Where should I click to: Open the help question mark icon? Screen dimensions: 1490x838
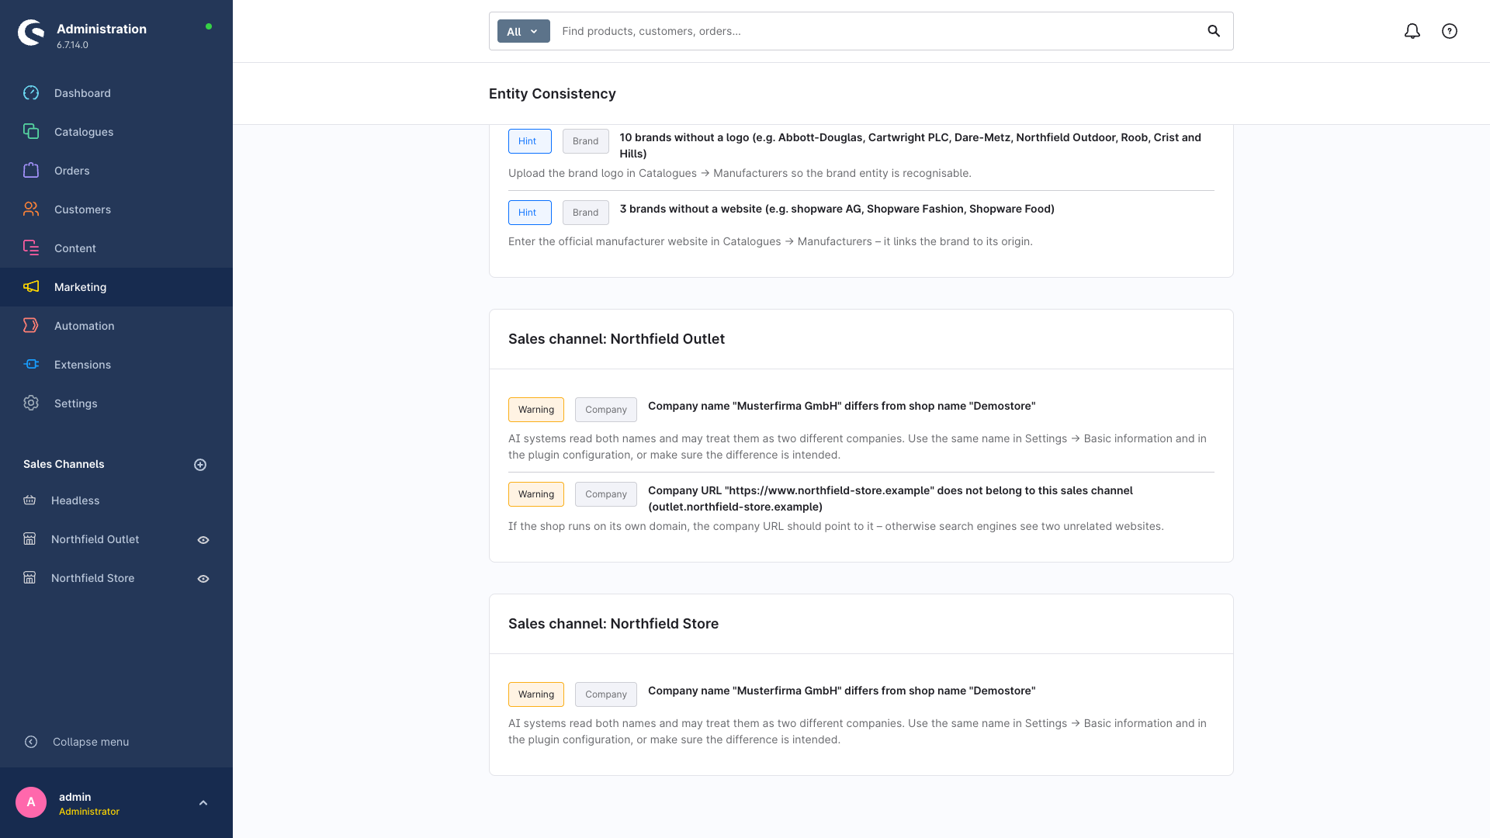pos(1450,31)
